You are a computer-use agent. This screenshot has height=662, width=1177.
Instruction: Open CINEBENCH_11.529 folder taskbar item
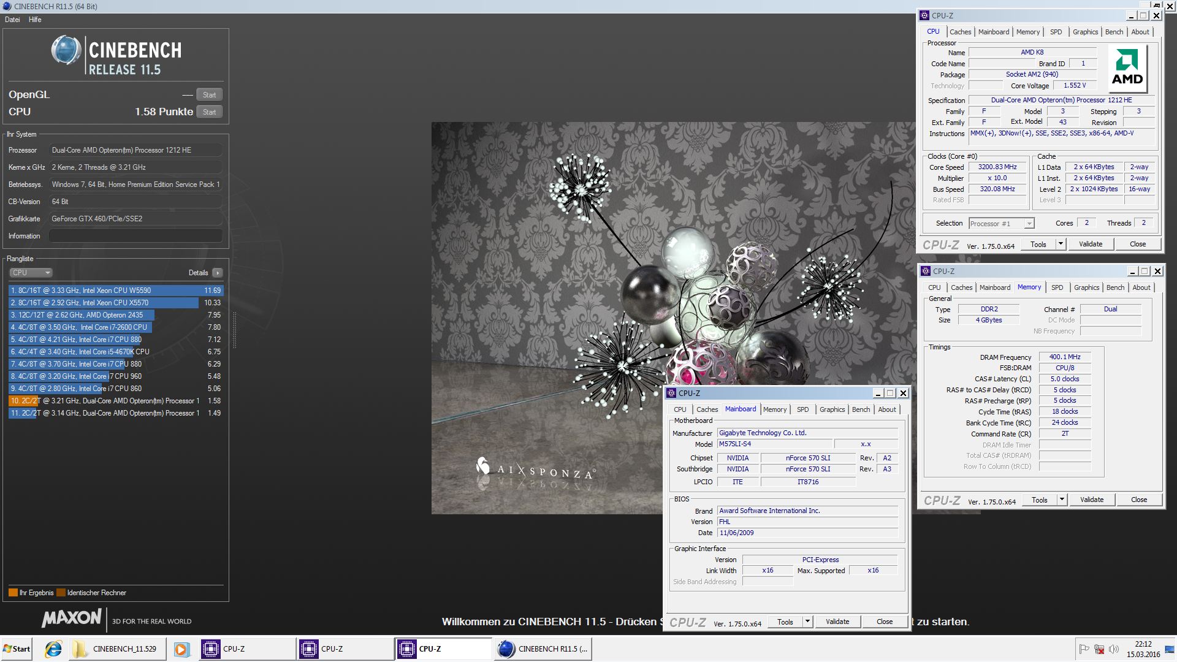click(x=116, y=649)
